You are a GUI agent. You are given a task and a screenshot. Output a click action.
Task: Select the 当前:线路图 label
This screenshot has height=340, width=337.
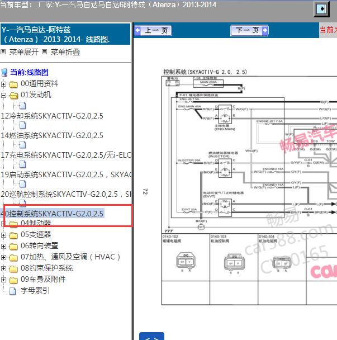pos(29,73)
